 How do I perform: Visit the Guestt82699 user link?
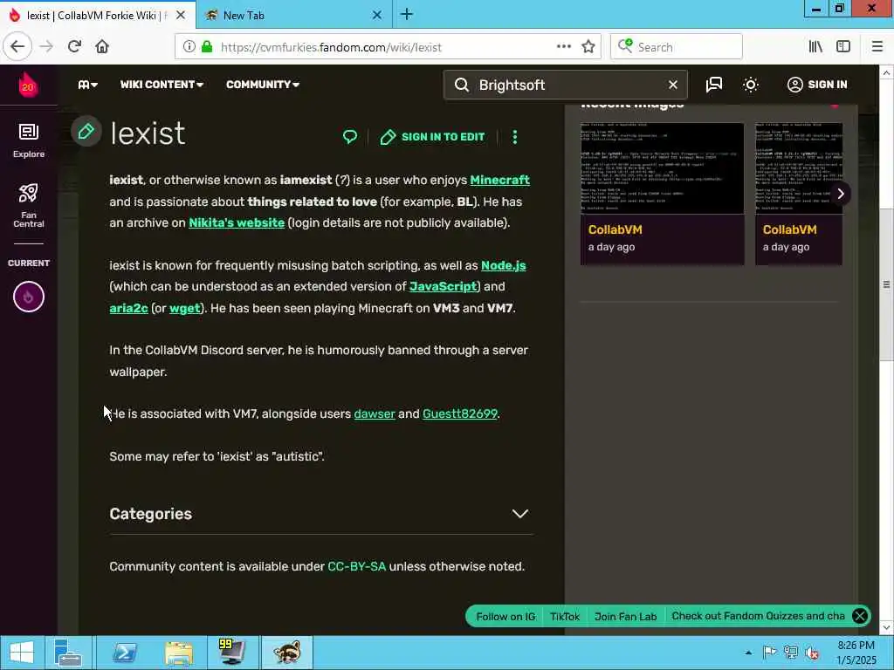(x=459, y=414)
